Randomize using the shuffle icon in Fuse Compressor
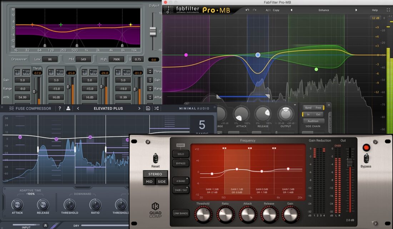Image resolution: width=393 pixels, height=229 pixels. [x=156, y=108]
